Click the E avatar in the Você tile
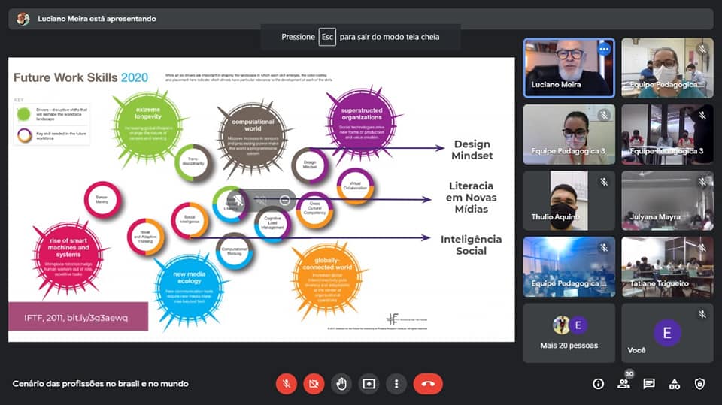 (667, 333)
